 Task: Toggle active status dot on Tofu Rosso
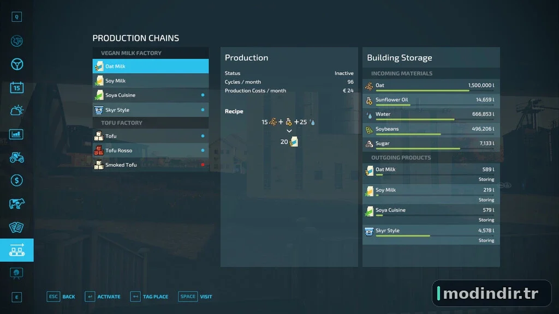point(203,150)
